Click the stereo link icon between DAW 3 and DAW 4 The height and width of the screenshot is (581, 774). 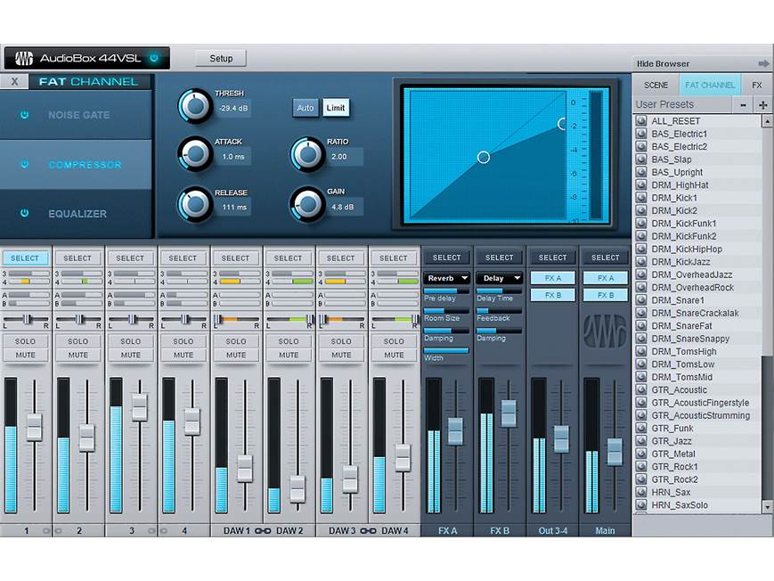[367, 530]
